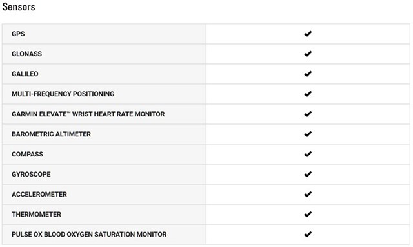Select the BAROMETRIC ALTIMETER label
The image size is (413, 247).
[51, 134]
